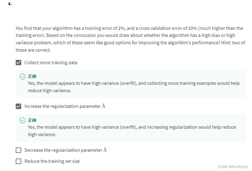Click the feedback text about collecting more training examples
This screenshot has height=171, width=252.
134,87
